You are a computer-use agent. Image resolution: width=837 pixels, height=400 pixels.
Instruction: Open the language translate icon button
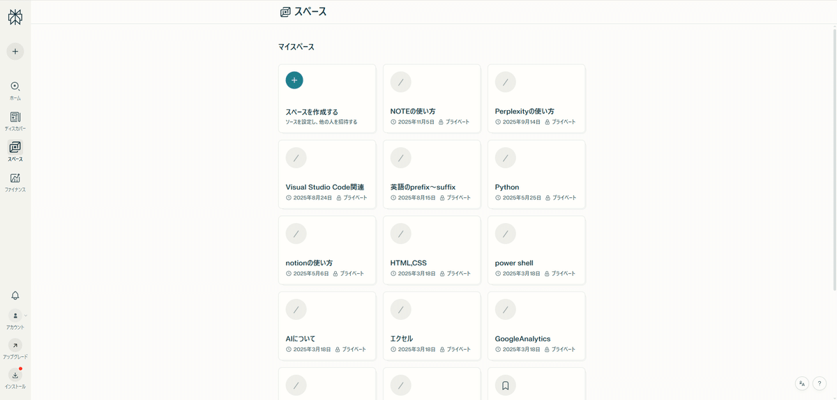click(802, 383)
